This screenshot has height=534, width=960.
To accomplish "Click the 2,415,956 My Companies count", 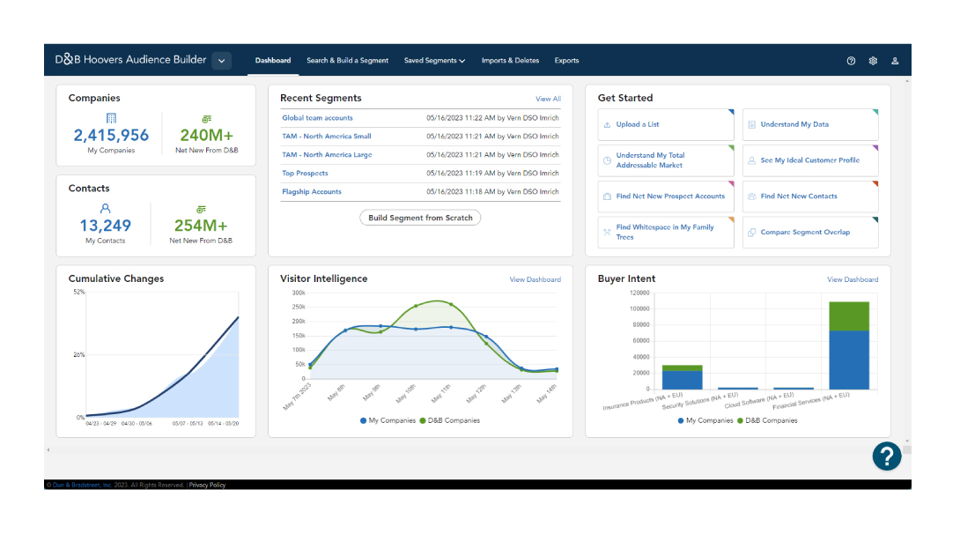I will pos(111,136).
